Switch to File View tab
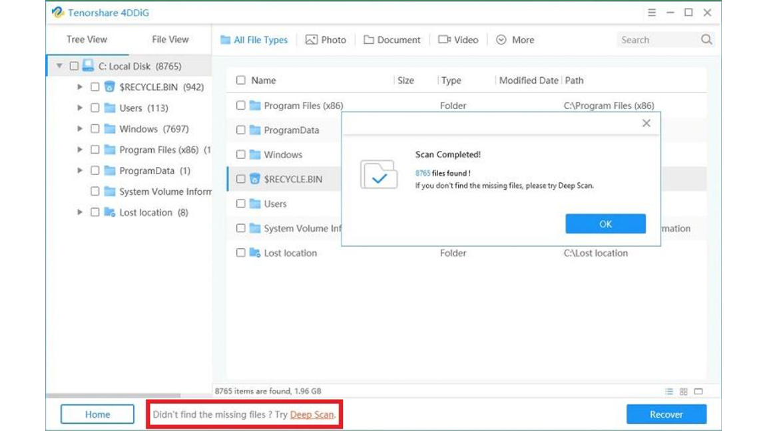The width and height of the screenshot is (767, 431). 170,39
